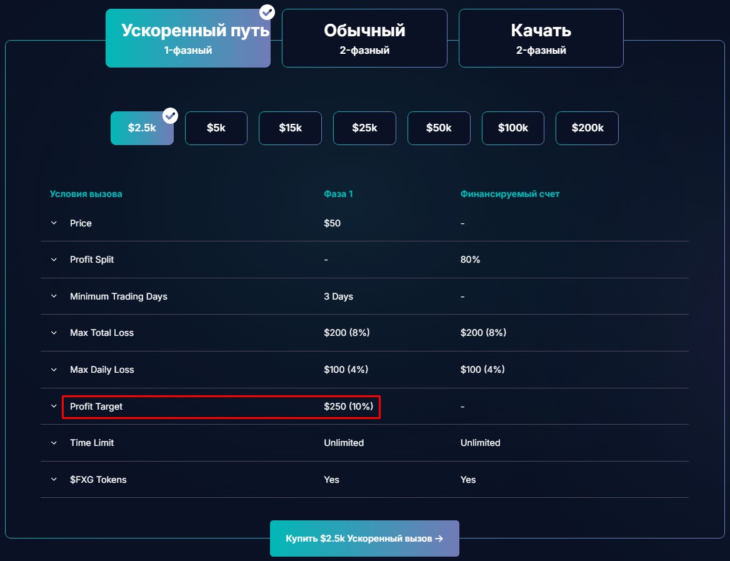Click Phase 1 $200 (8%) value

coord(347,333)
